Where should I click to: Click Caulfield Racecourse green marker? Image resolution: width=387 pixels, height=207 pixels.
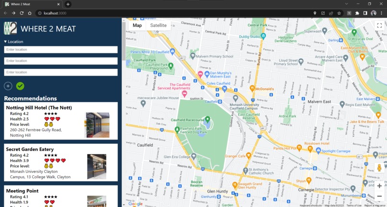point(207,119)
